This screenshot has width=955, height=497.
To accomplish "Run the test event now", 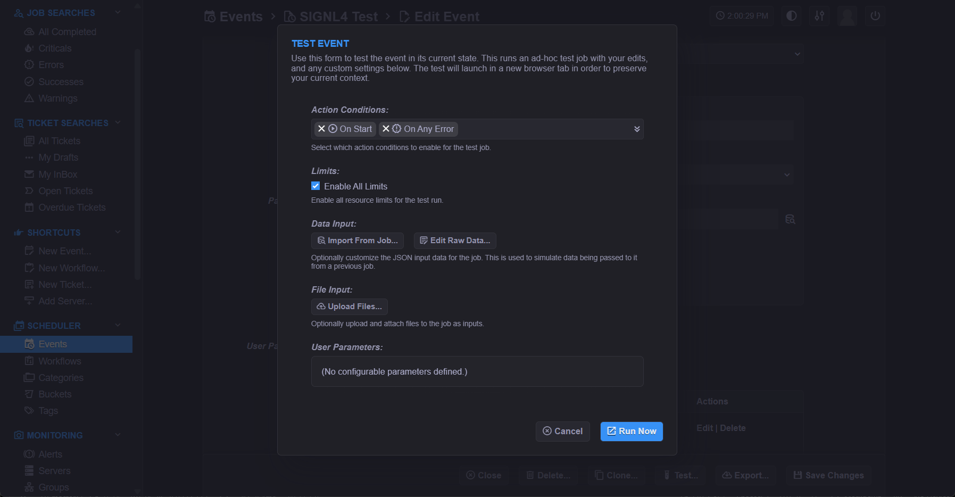I will tap(632, 431).
